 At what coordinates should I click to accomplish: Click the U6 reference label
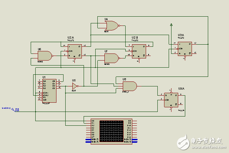[x=40, y=49]
